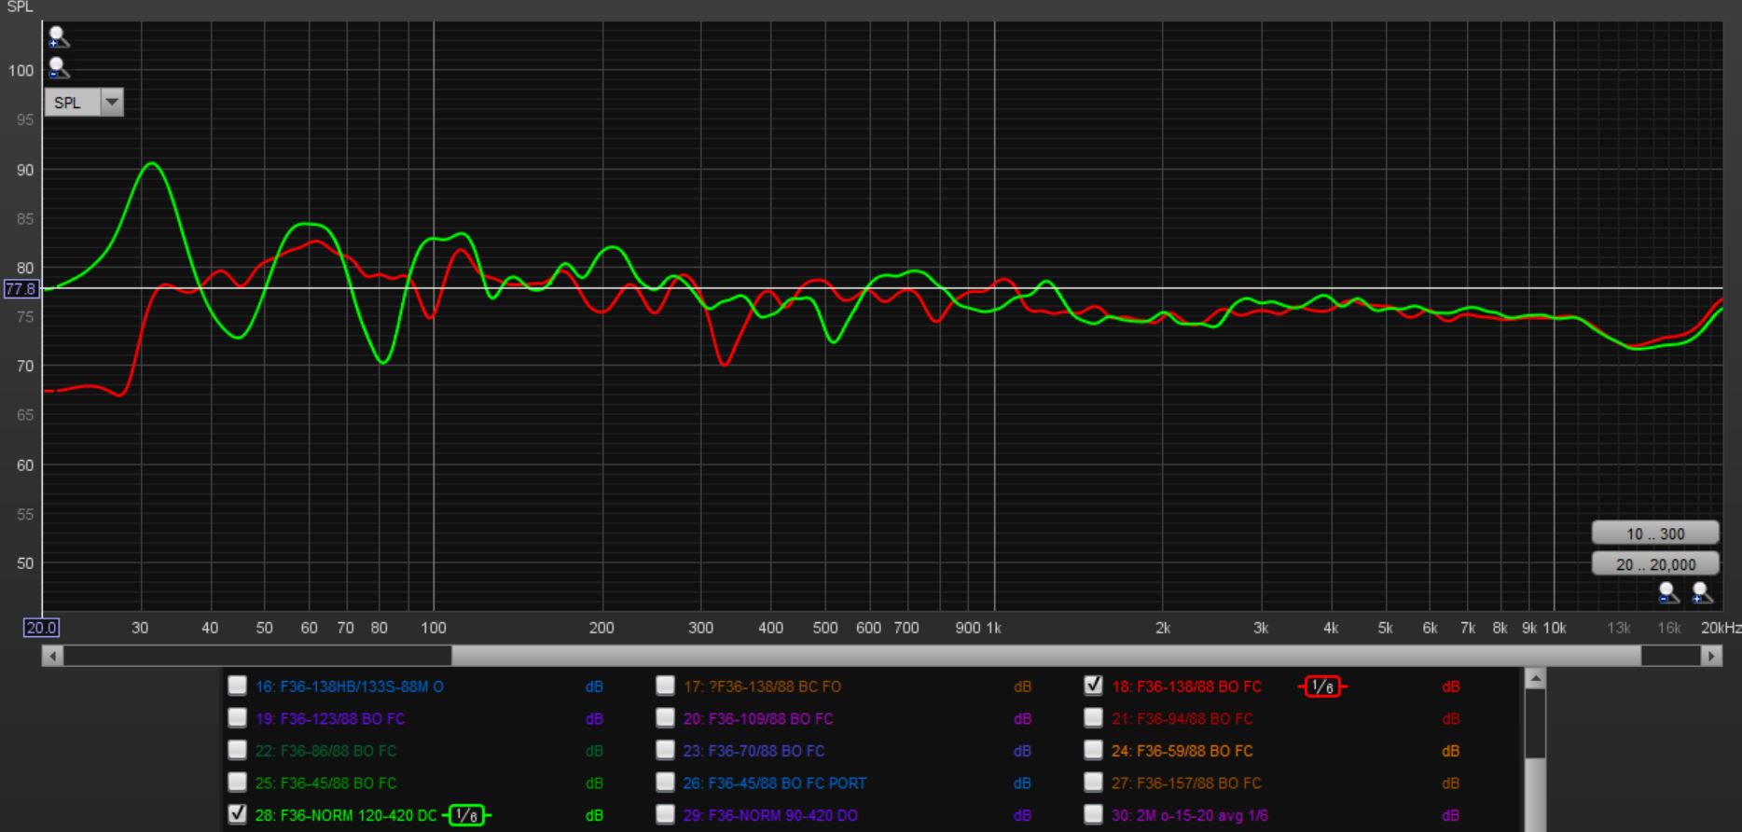Viewport: 1742px width, 832px height.
Task: Uncheck trace 28: F36-NORM 120-420 DC
Action: tap(238, 815)
